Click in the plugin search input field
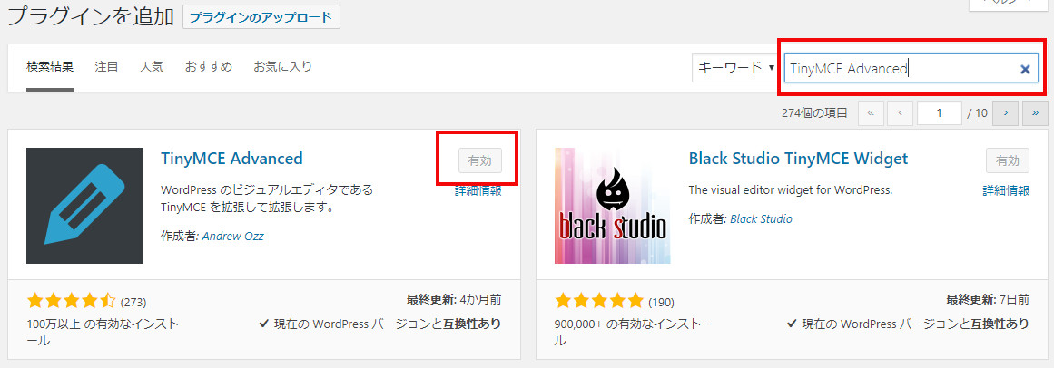The height and width of the screenshot is (368, 1054). 902,69
